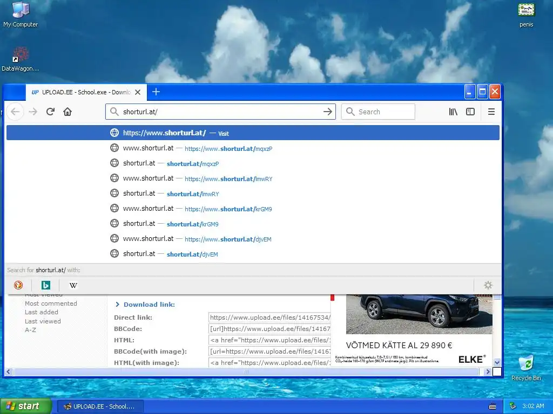Go back with the browser back arrow
Screen dimensions: 553x414
point(15,112)
